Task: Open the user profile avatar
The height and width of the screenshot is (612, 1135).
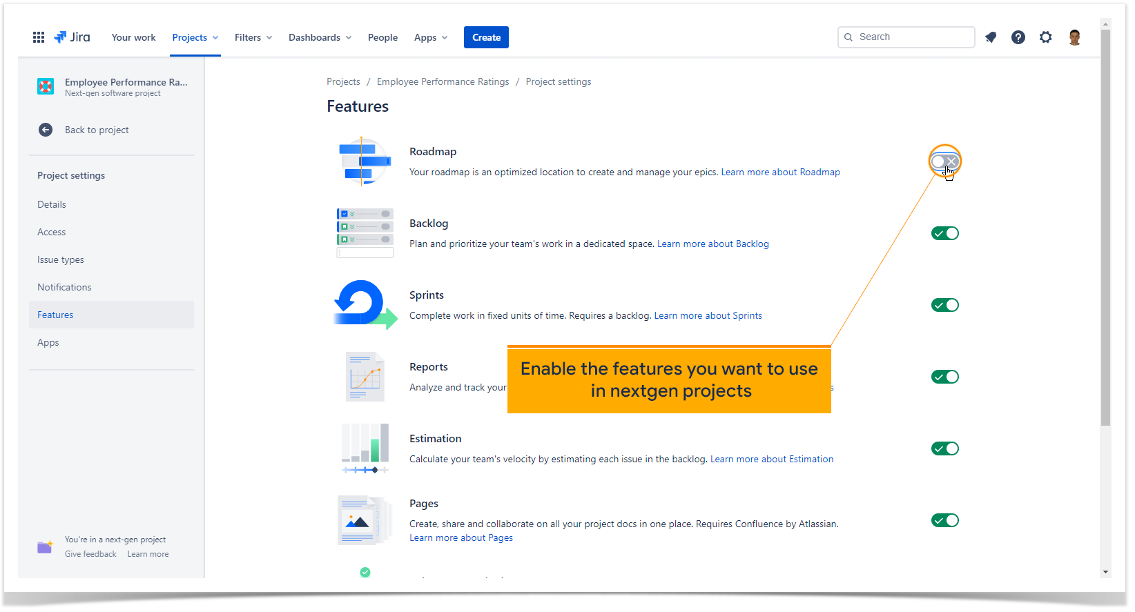Action: [x=1074, y=37]
